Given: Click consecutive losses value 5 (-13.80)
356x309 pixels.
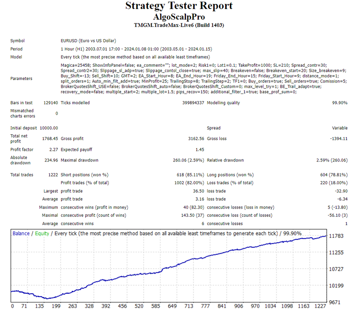Looking at the screenshot, I should (337, 207).
